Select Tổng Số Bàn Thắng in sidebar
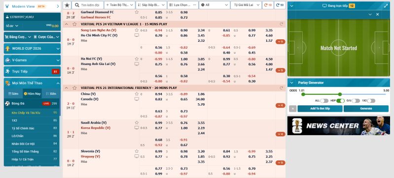Image resolution: width=394 pixels, height=178 pixels. click(x=32, y=151)
